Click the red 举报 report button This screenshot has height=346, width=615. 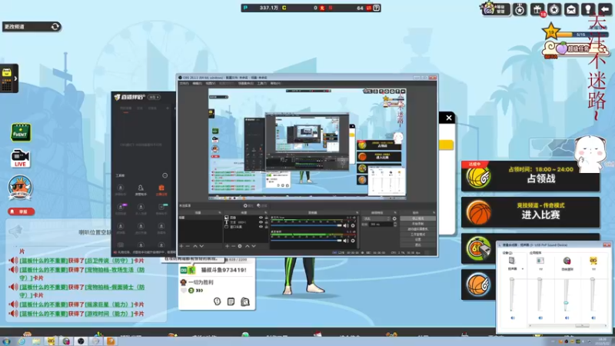tap(22, 211)
